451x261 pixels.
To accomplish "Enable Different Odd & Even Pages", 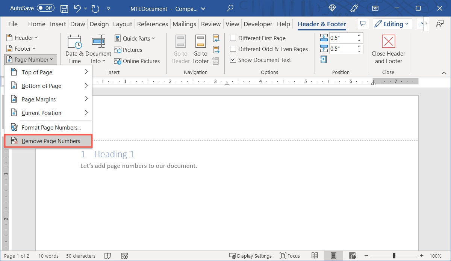I will [233, 49].
